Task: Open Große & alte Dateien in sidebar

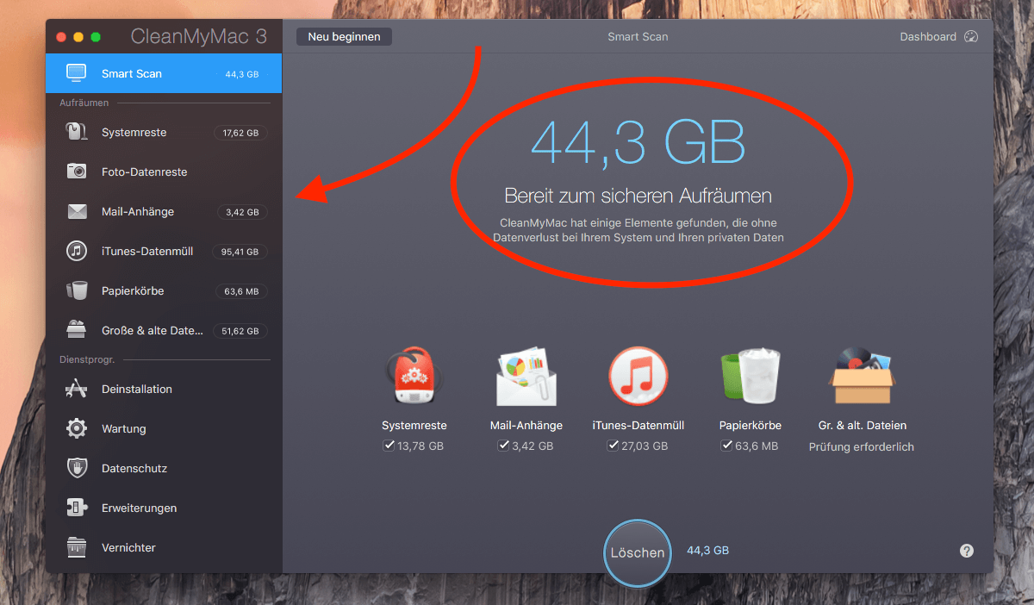Action: coord(164,330)
